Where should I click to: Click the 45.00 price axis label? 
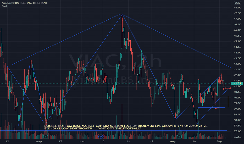[237, 41]
